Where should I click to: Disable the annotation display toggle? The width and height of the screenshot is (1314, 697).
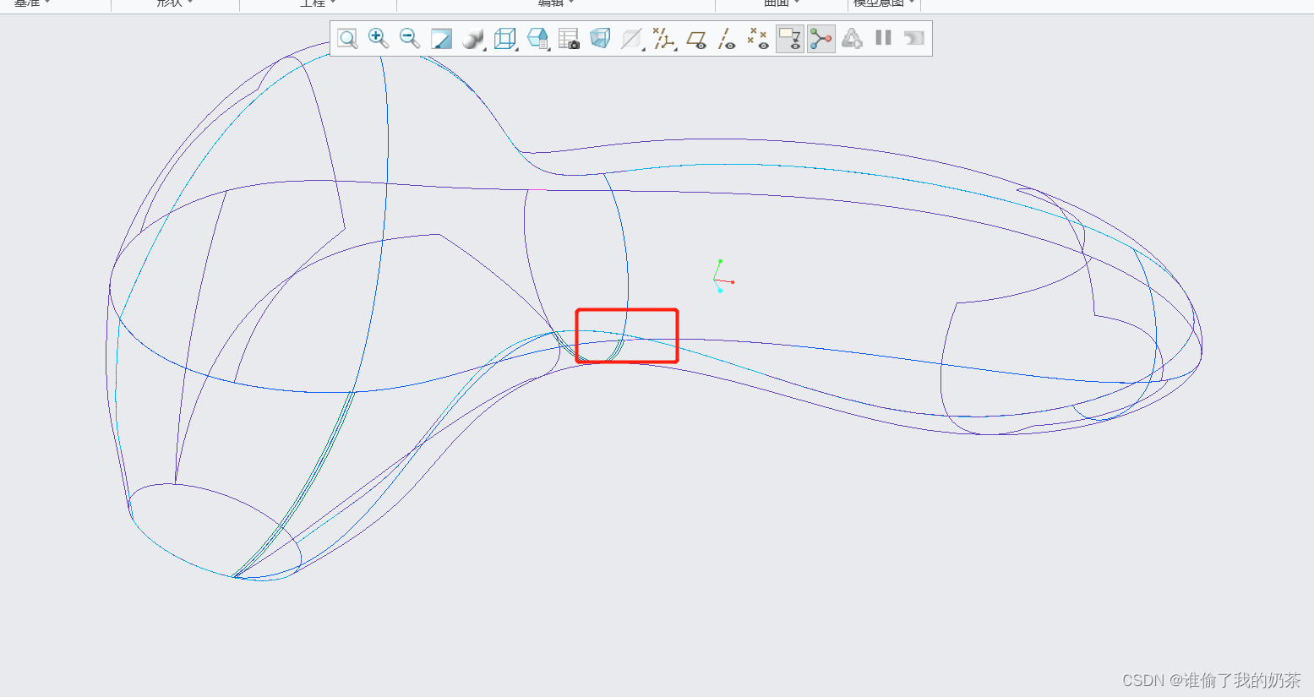point(789,39)
